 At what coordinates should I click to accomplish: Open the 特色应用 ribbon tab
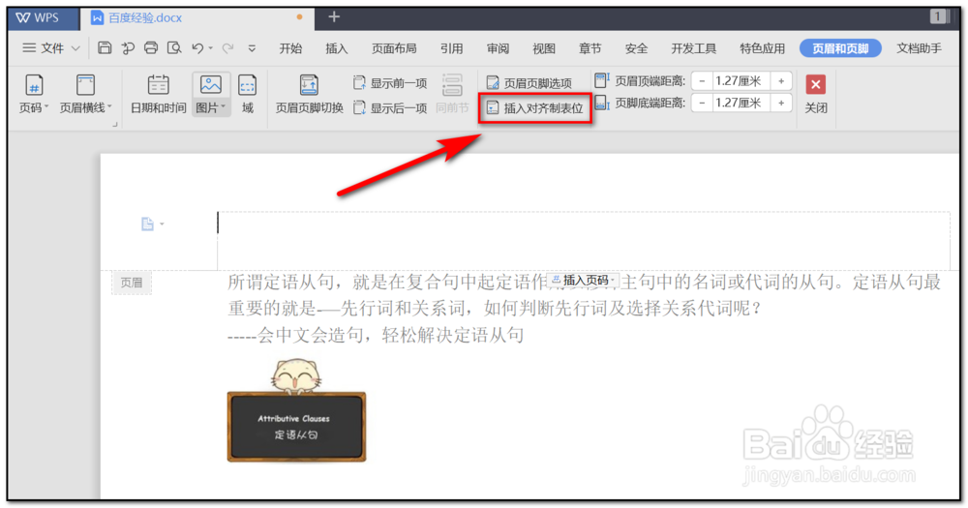tap(763, 48)
